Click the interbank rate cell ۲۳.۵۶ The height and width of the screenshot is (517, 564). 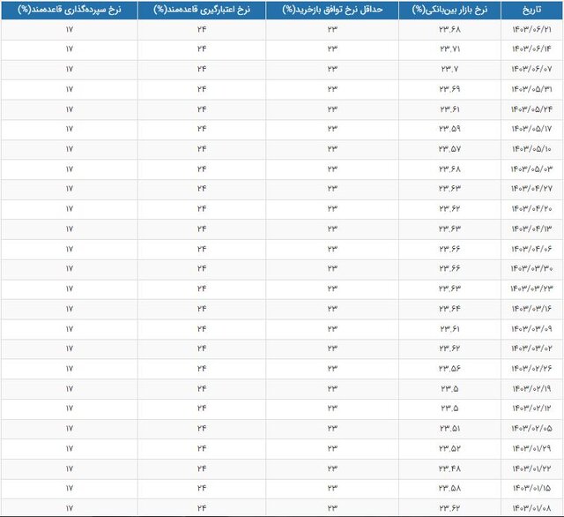(x=450, y=369)
